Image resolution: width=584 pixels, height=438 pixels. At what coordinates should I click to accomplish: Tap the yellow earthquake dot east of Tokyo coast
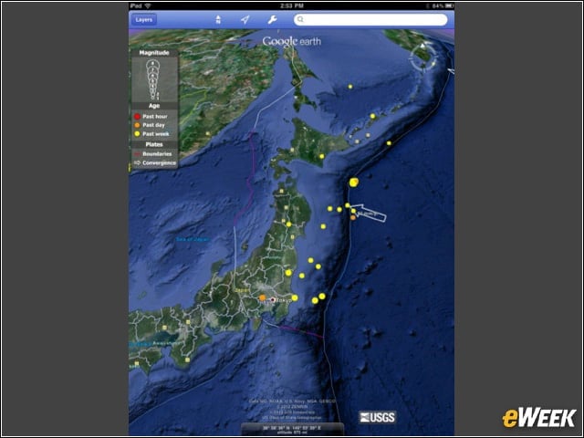click(x=295, y=297)
